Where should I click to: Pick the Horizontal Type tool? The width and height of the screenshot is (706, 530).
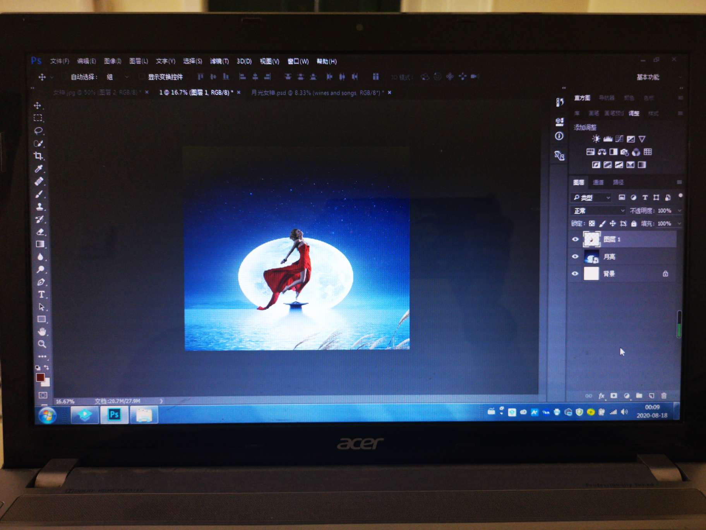coord(41,294)
